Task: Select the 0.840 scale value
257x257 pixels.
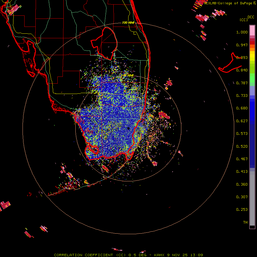Action: pos(242,70)
